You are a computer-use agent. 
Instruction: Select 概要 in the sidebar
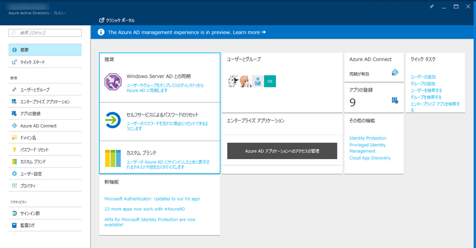click(x=45, y=50)
